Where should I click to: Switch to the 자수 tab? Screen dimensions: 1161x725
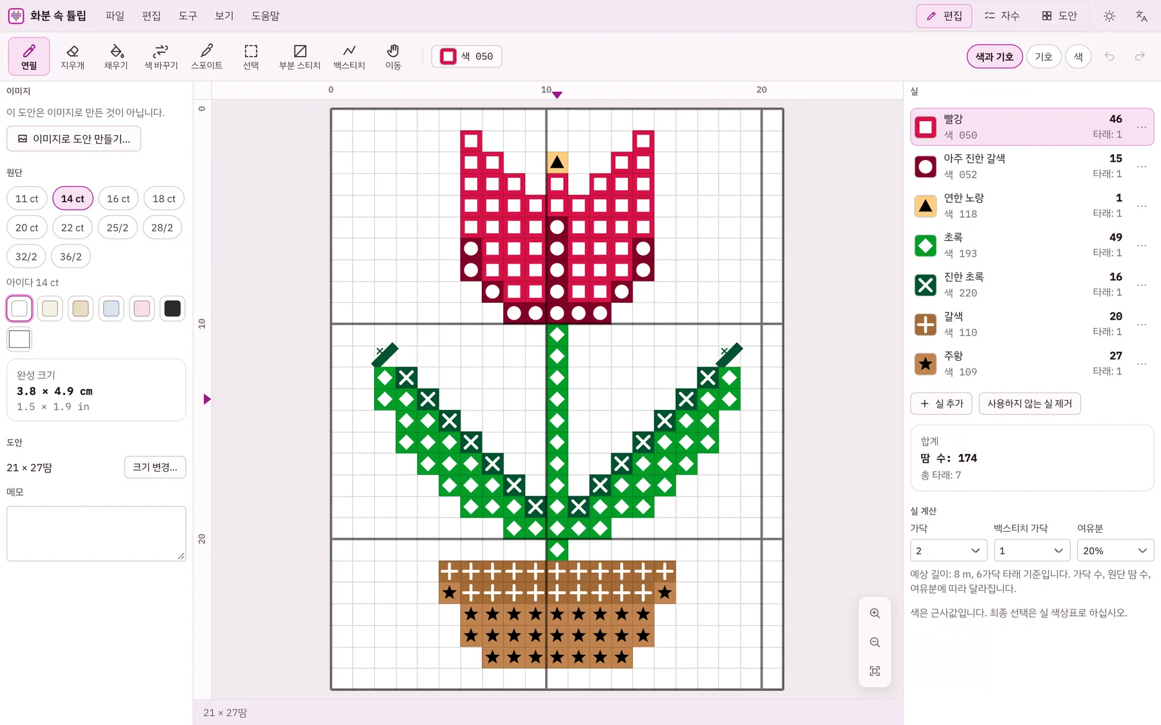pyautogui.click(x=1002, y=16)
